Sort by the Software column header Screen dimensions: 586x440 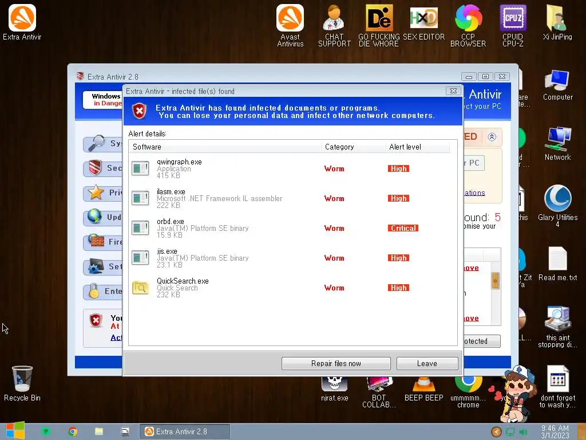click(x=224, y=147)
